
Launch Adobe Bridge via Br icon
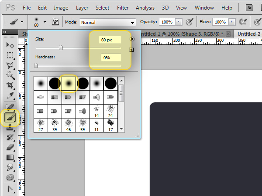(x=249, y=8)
